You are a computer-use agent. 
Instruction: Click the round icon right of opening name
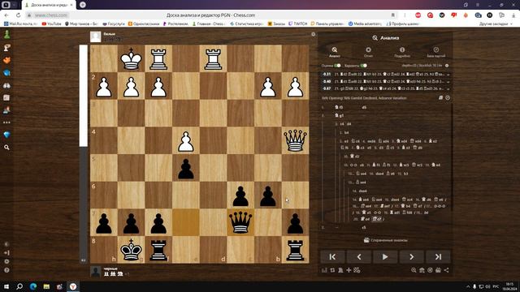click(x=448, y=97)
